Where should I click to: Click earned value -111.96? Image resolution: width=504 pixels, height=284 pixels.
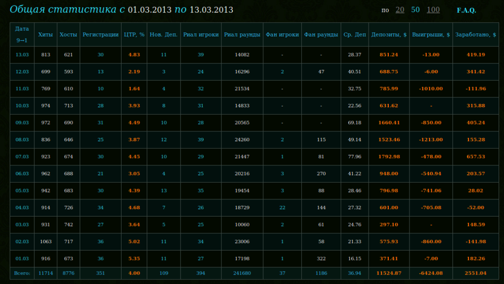(476, 89)
